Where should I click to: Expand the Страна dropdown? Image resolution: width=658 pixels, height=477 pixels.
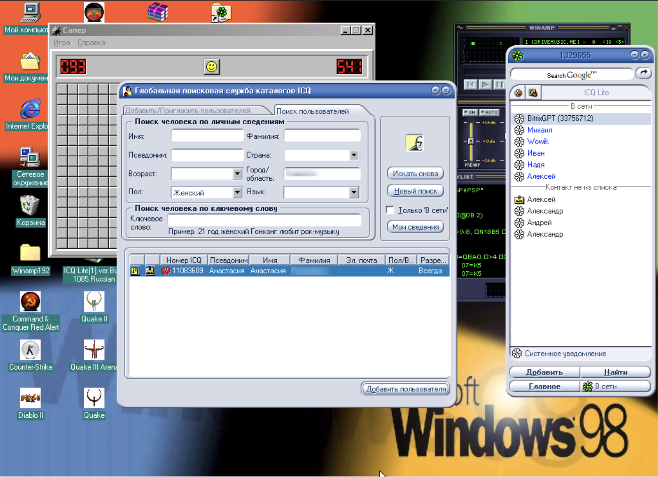click(x=354, y=155)
